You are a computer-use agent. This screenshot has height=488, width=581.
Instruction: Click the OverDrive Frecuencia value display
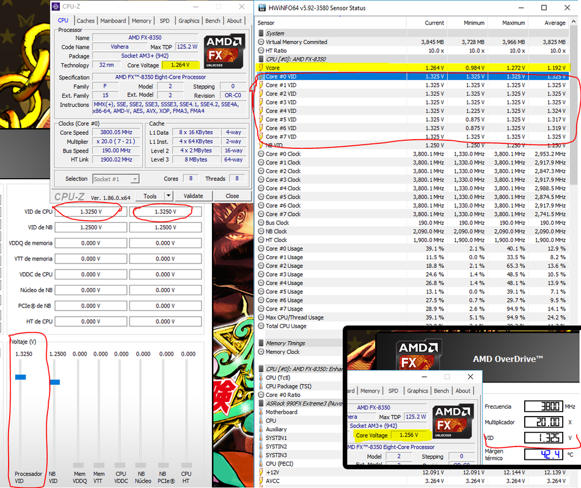[543, 406]
